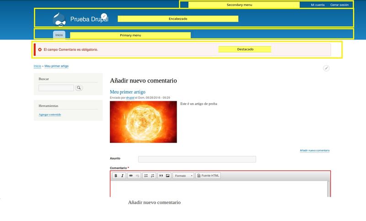Apply block quote formatting

tap(161, 176)
